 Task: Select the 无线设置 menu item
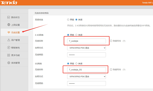coord(15,32)
